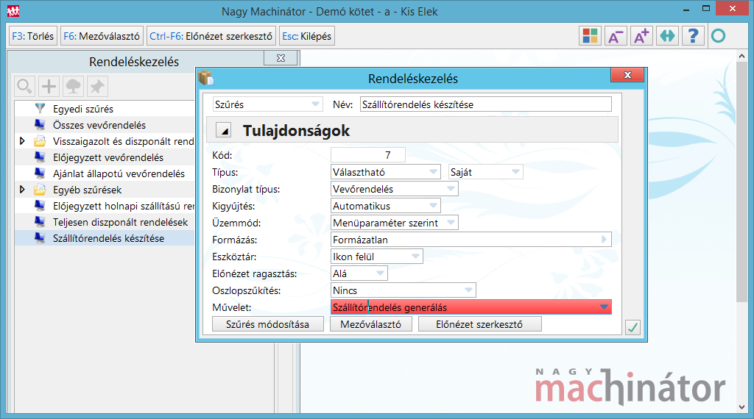This screenshot has width=754, height=419.
Task: Click the Név input field
Action: (x=486, y=104)
